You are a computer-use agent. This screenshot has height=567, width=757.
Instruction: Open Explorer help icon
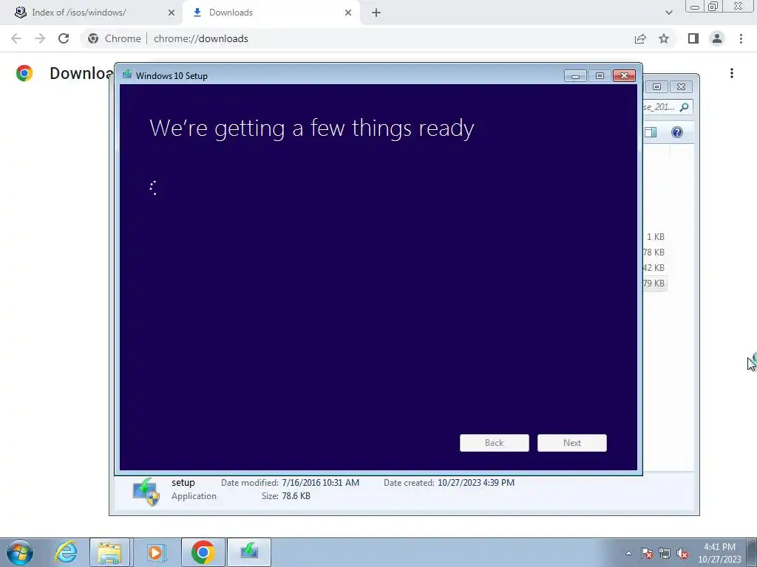point(677,132)
